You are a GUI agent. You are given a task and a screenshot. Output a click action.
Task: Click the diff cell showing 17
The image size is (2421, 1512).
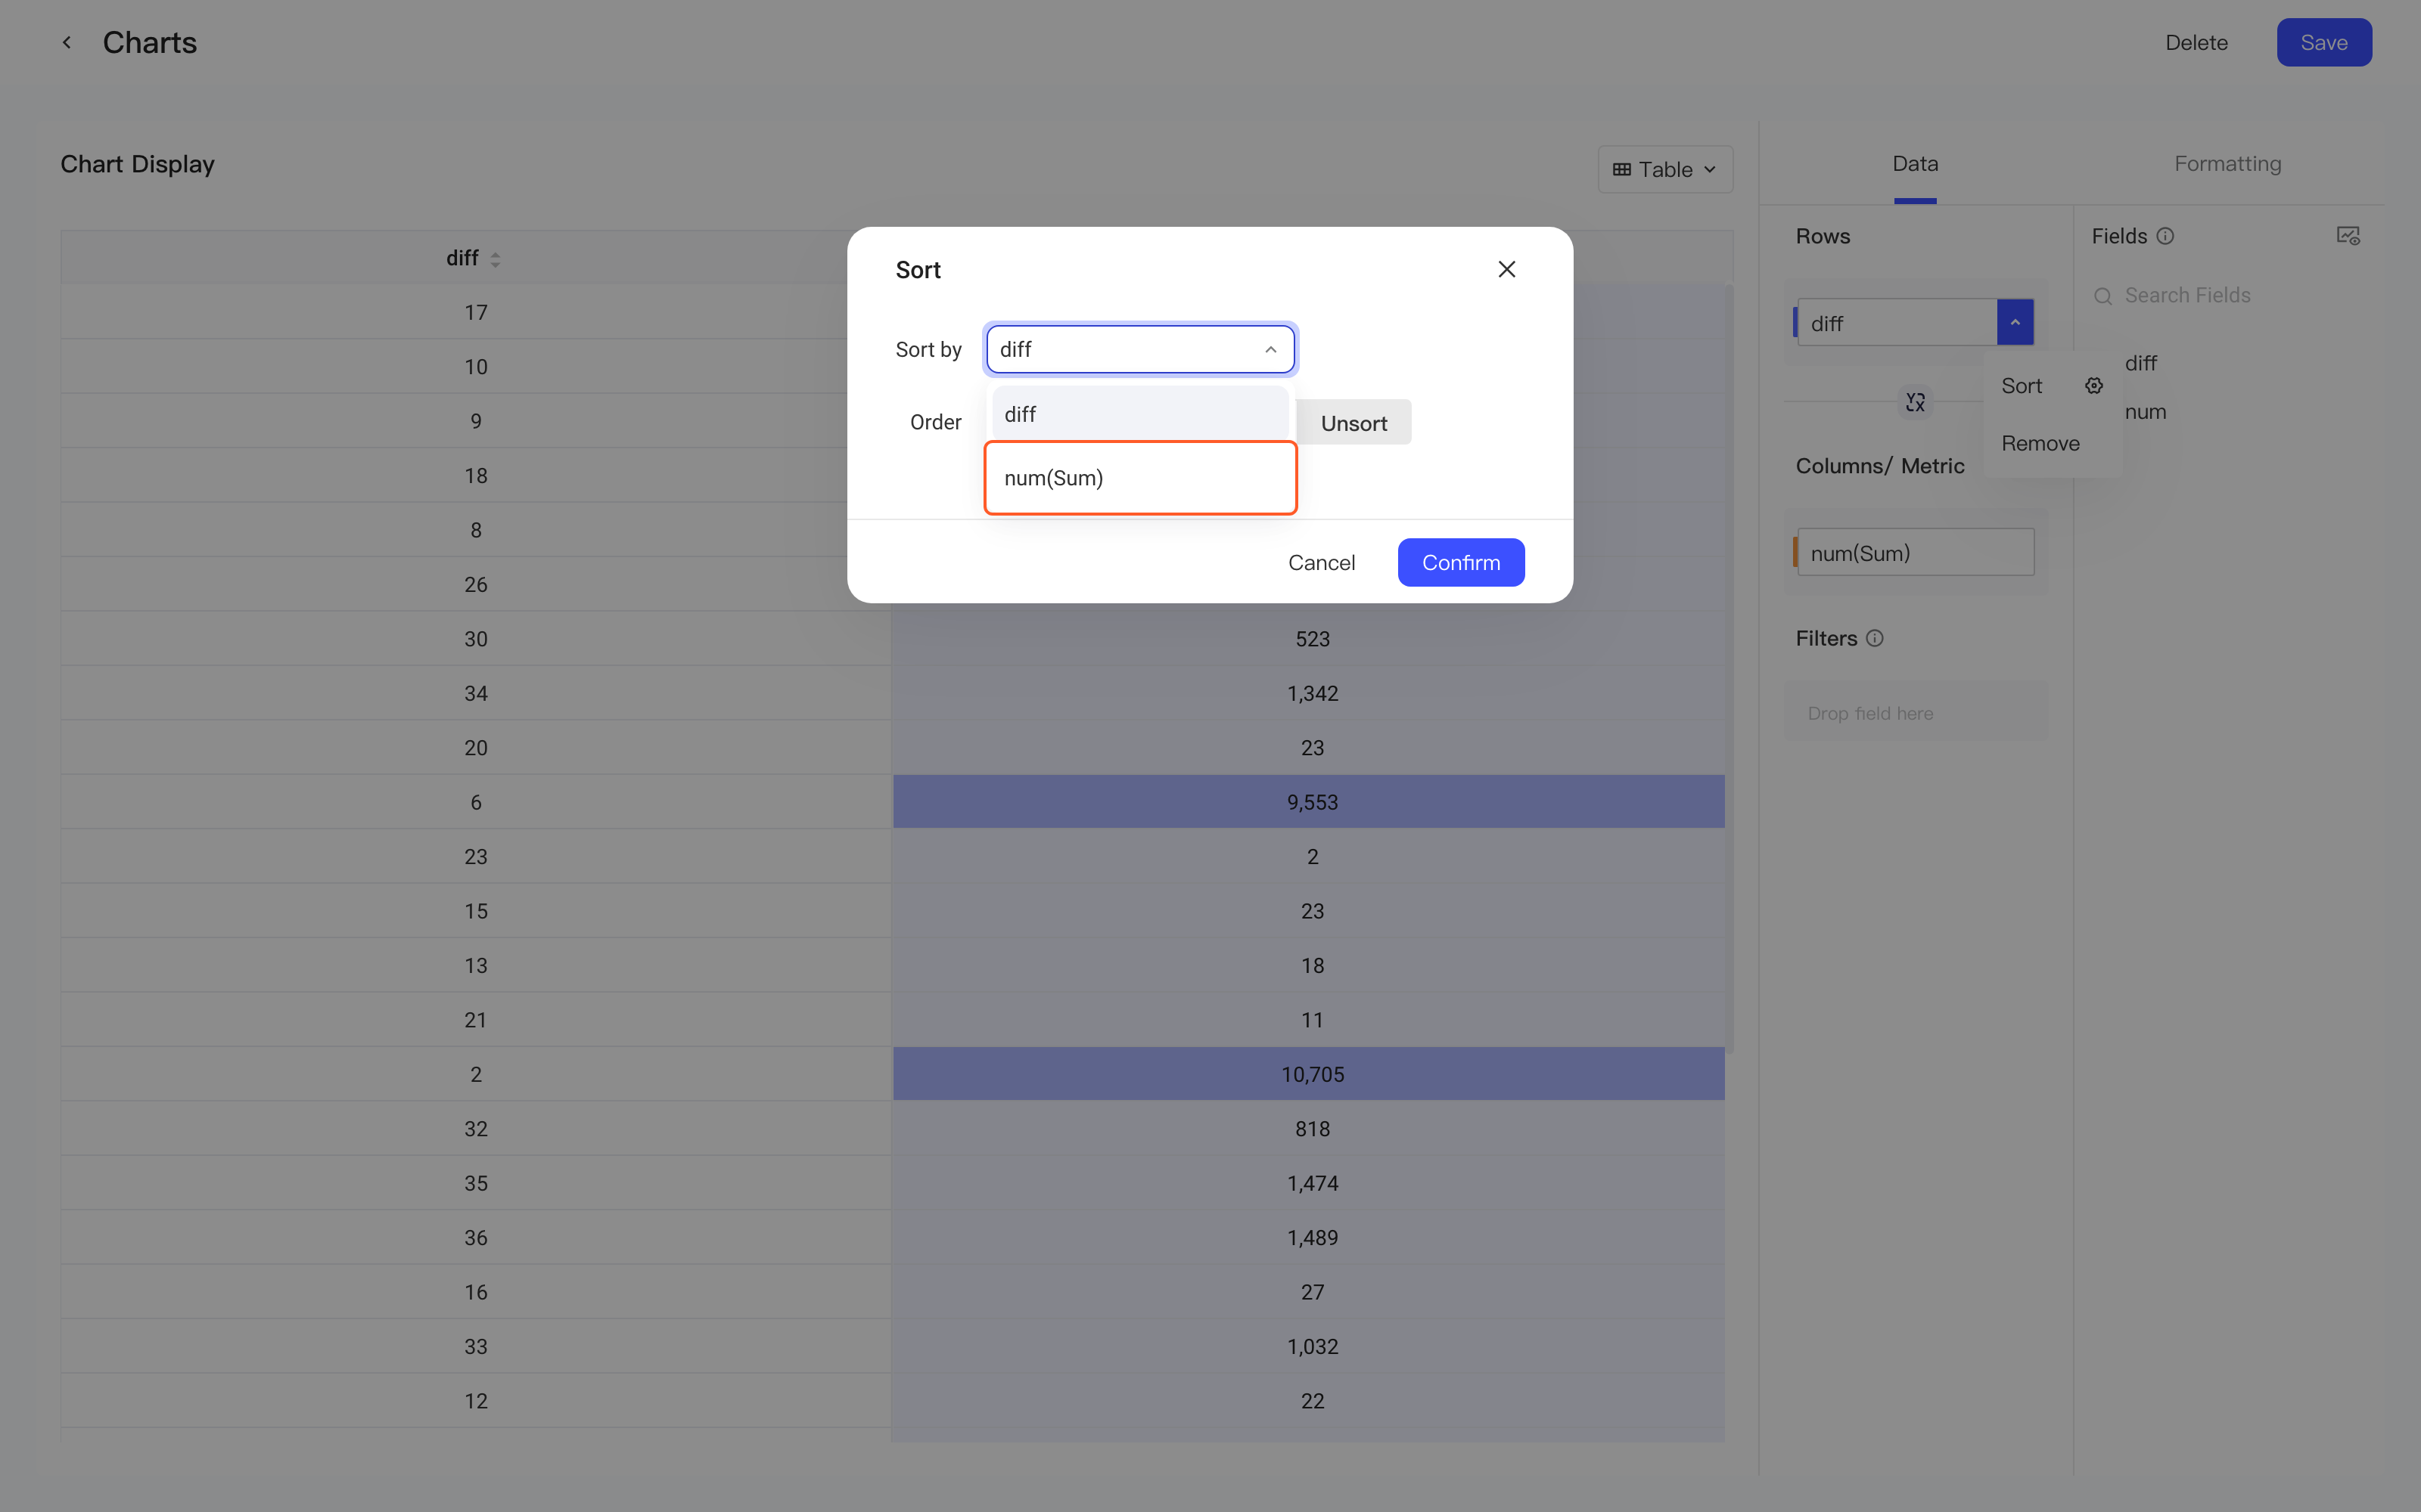coord(476,312)
